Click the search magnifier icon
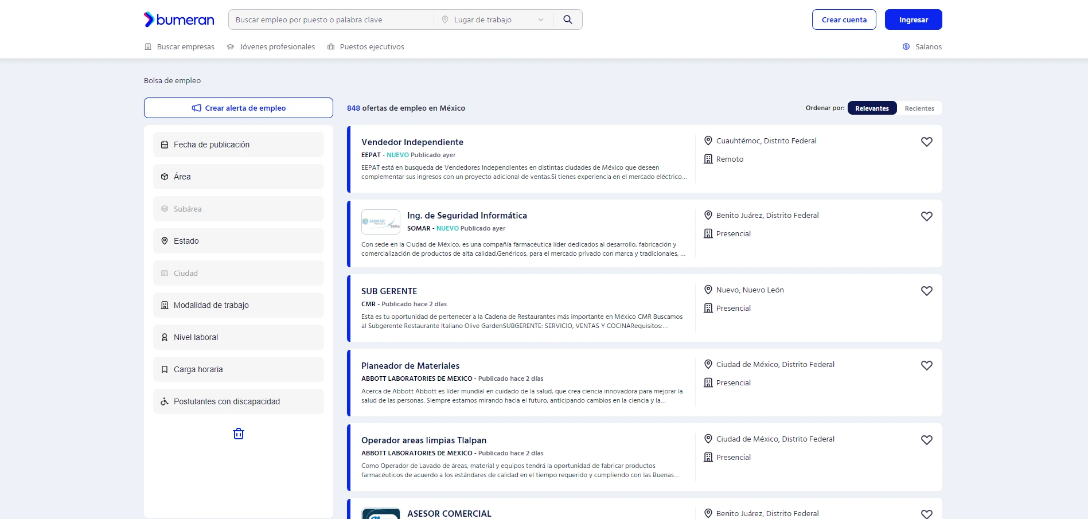Viewport: 1088px width, 519px height. [568, 19]
